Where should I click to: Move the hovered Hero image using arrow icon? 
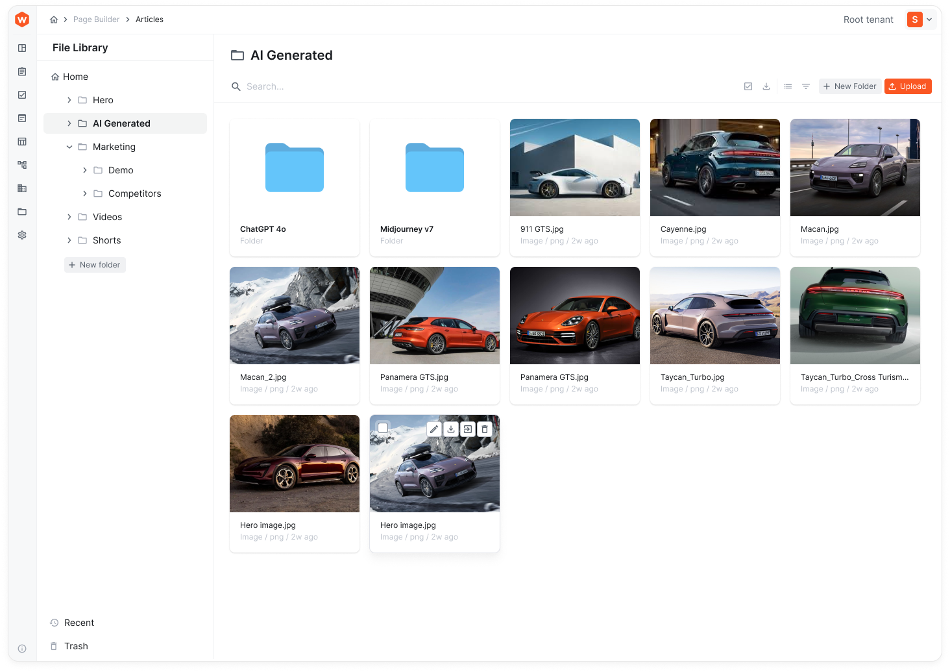[x=467, y=429]
